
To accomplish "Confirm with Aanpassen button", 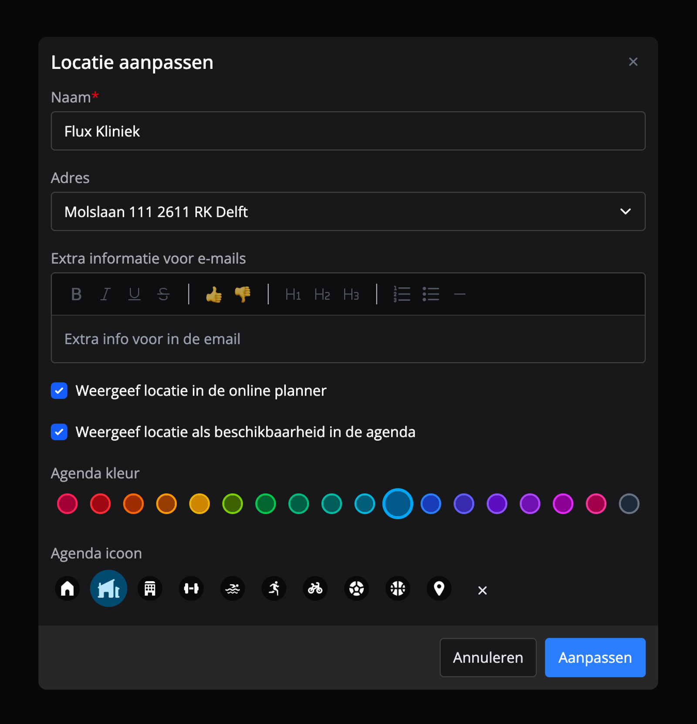I will tap(595, 657).
